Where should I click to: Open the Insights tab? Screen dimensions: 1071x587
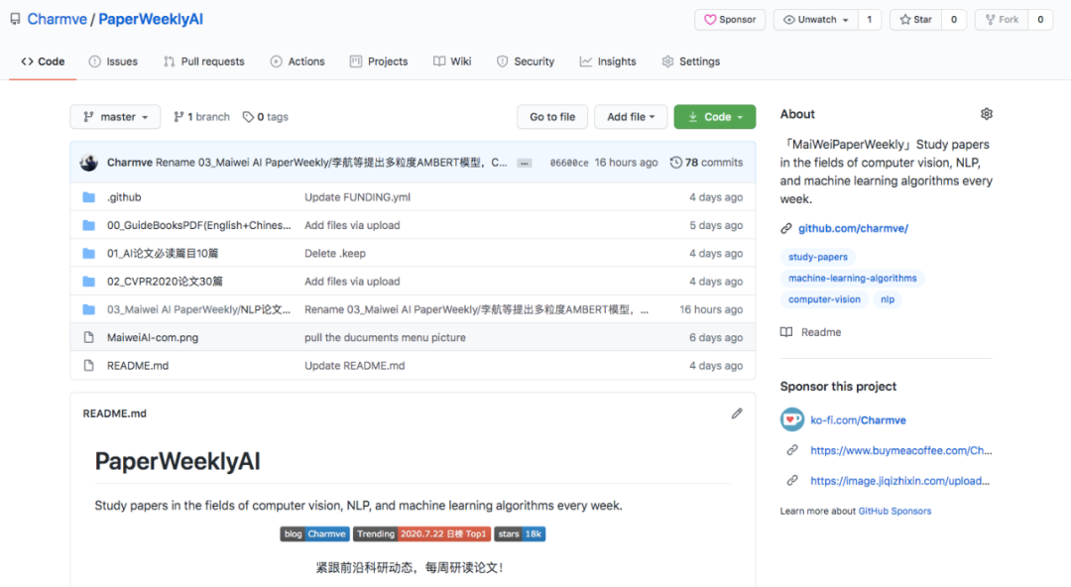(x=608, y=61)
